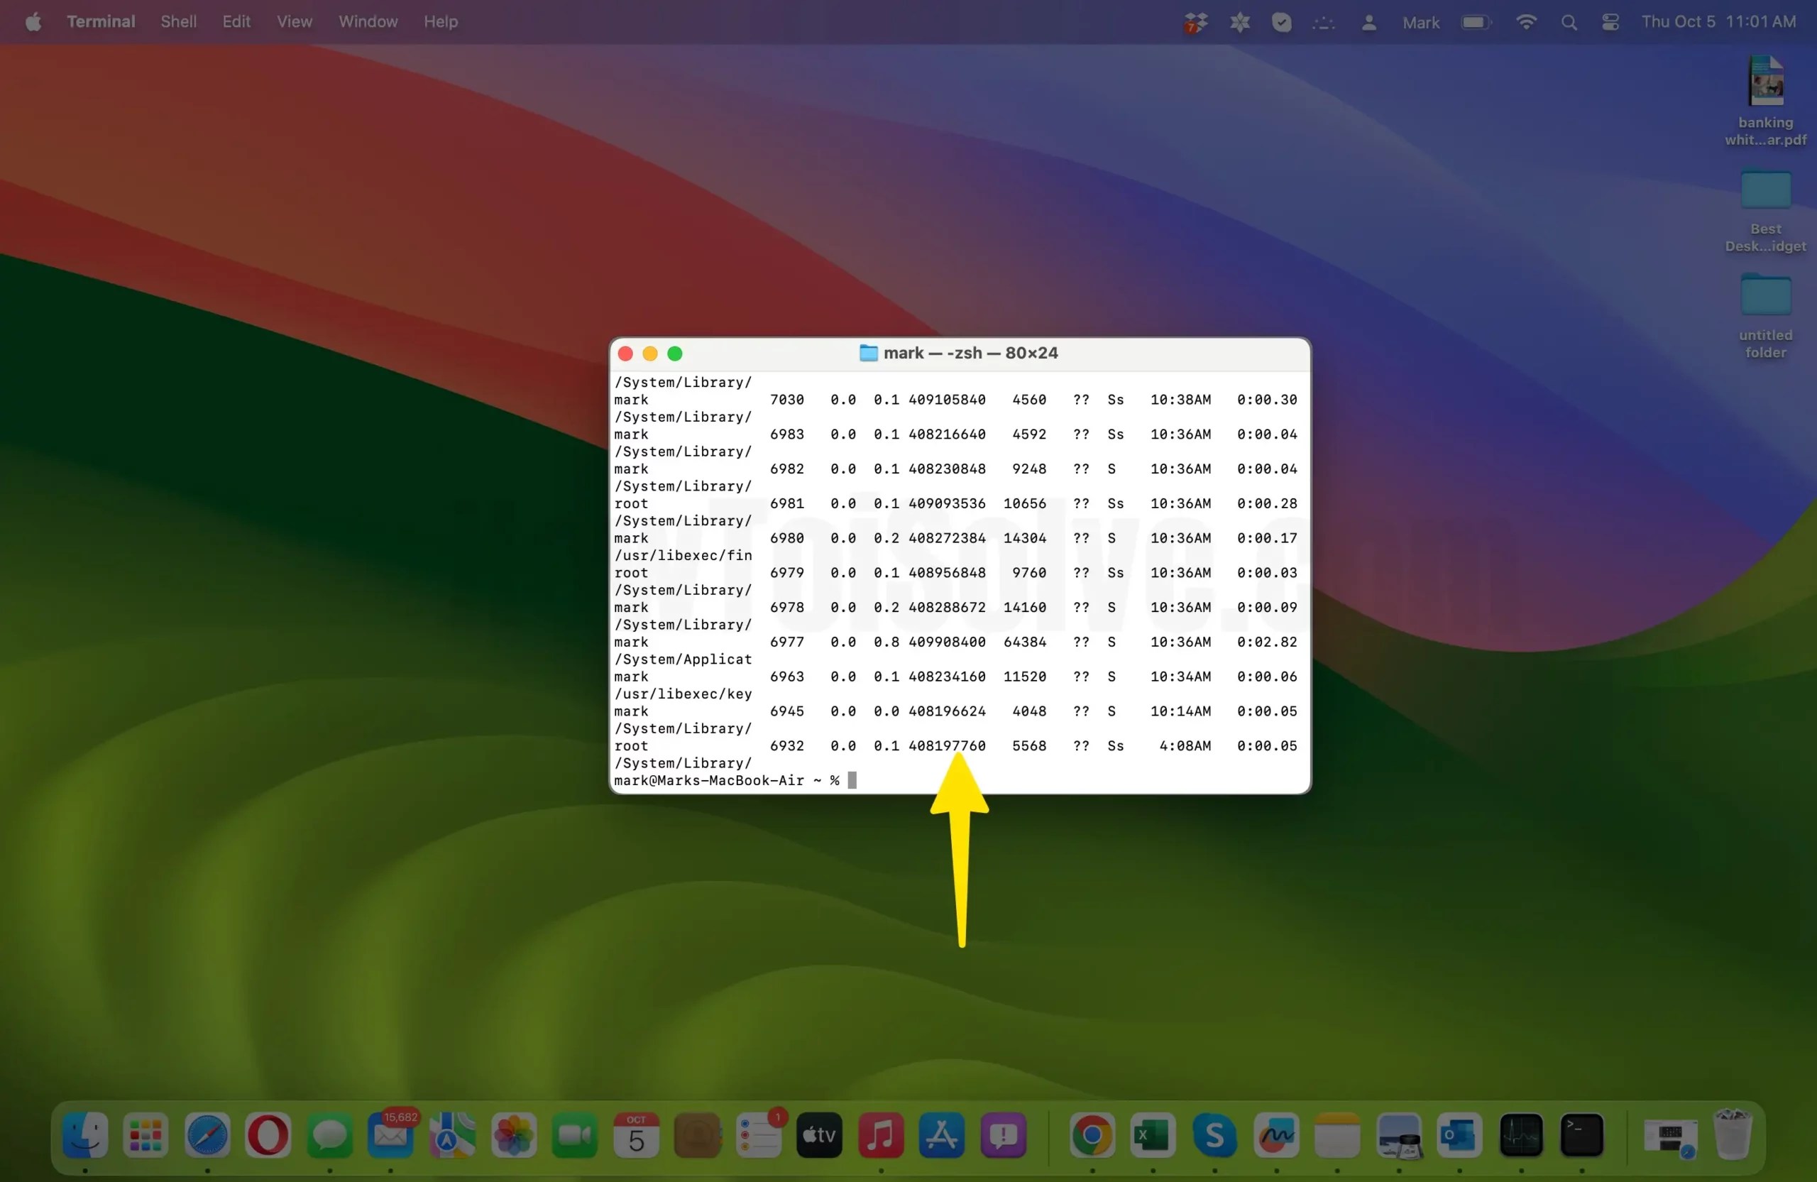Click the Mark user menu in menu bar

[x=1420, y=21]
